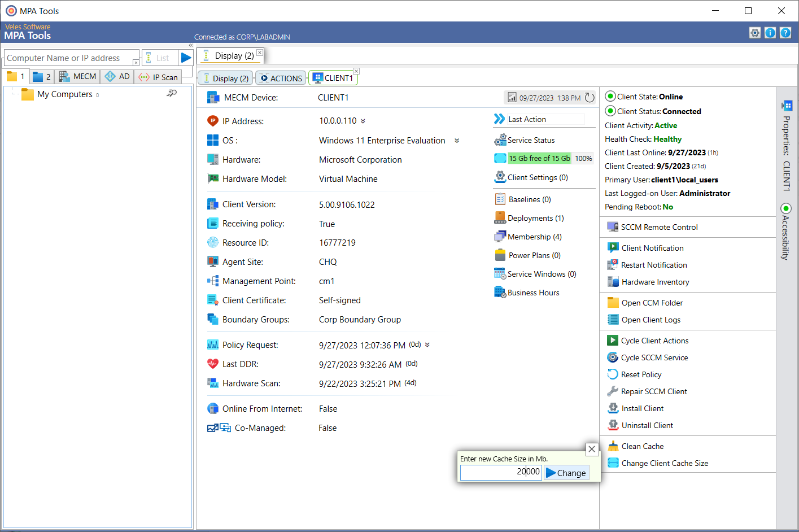Expand the OS details chevron

[457, 141]
